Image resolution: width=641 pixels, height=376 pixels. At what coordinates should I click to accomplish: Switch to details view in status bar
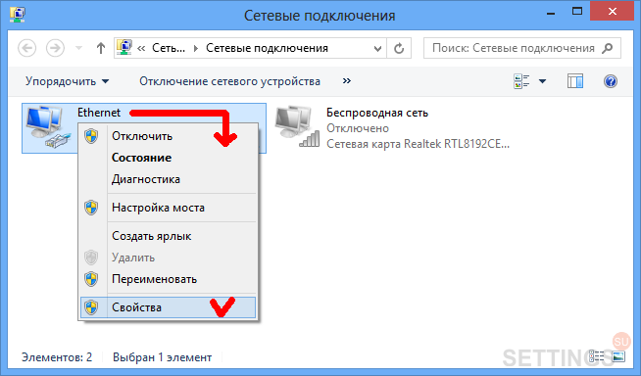tap(597, 356)
